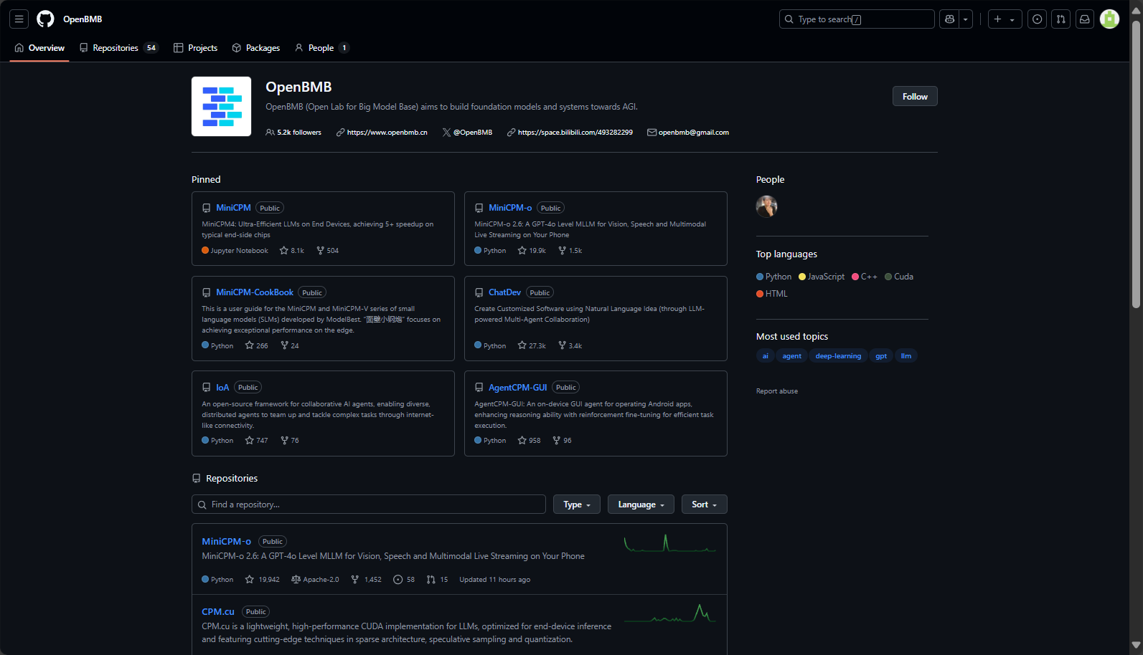Go to GitHub home via Octocat logo

tap(45, 19)
